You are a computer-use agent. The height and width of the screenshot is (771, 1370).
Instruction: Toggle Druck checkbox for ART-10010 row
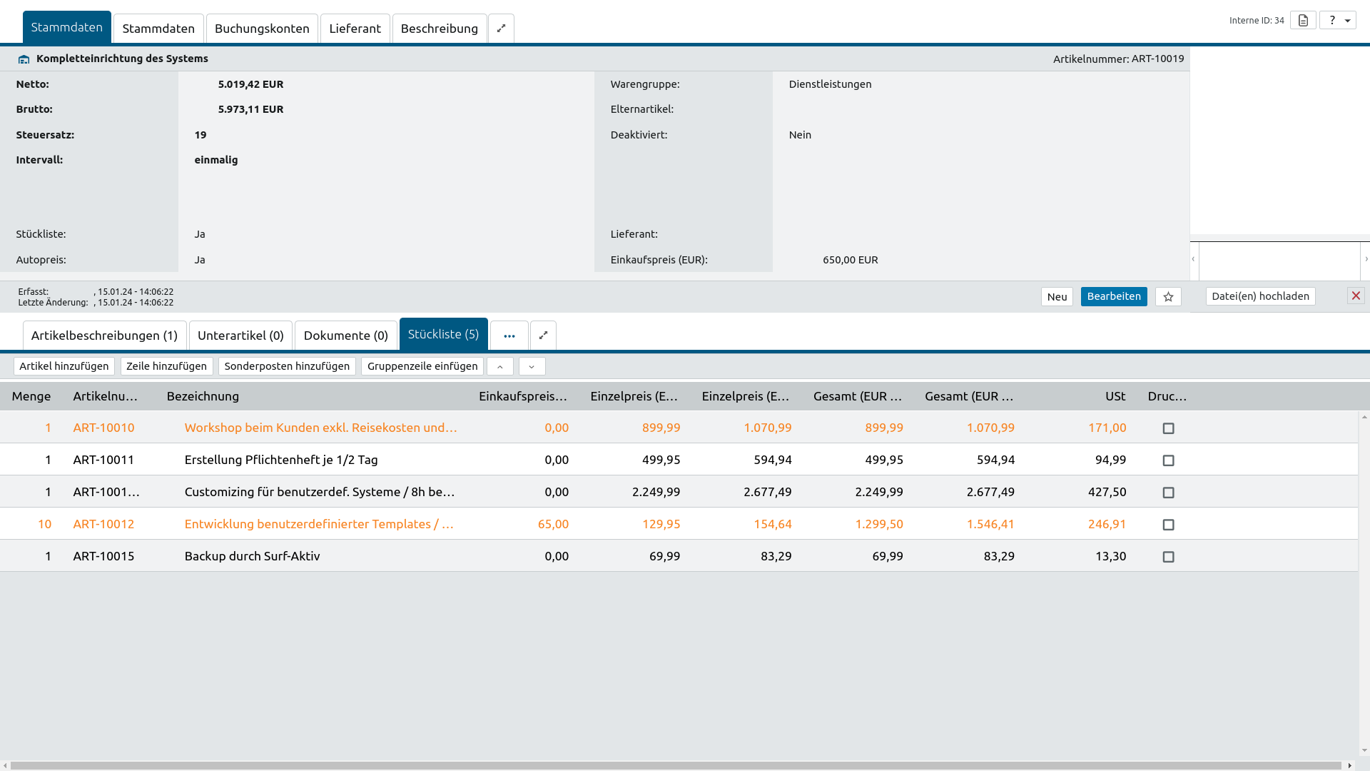tap(1168, 428)
